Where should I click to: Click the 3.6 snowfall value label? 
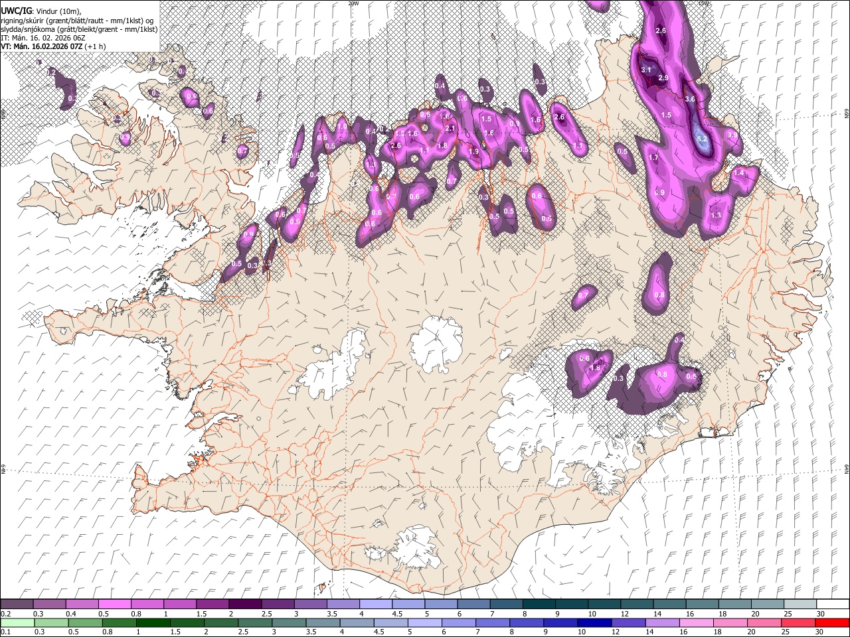(690, 99)
